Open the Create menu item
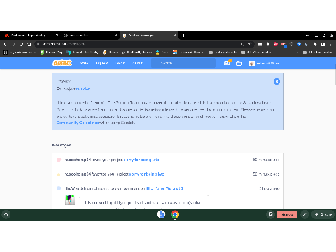336x252 pixels. click(83, 63)
